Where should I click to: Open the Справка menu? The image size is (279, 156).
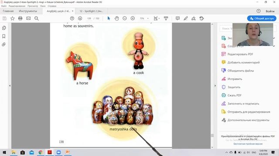click(x=52, y=6)
